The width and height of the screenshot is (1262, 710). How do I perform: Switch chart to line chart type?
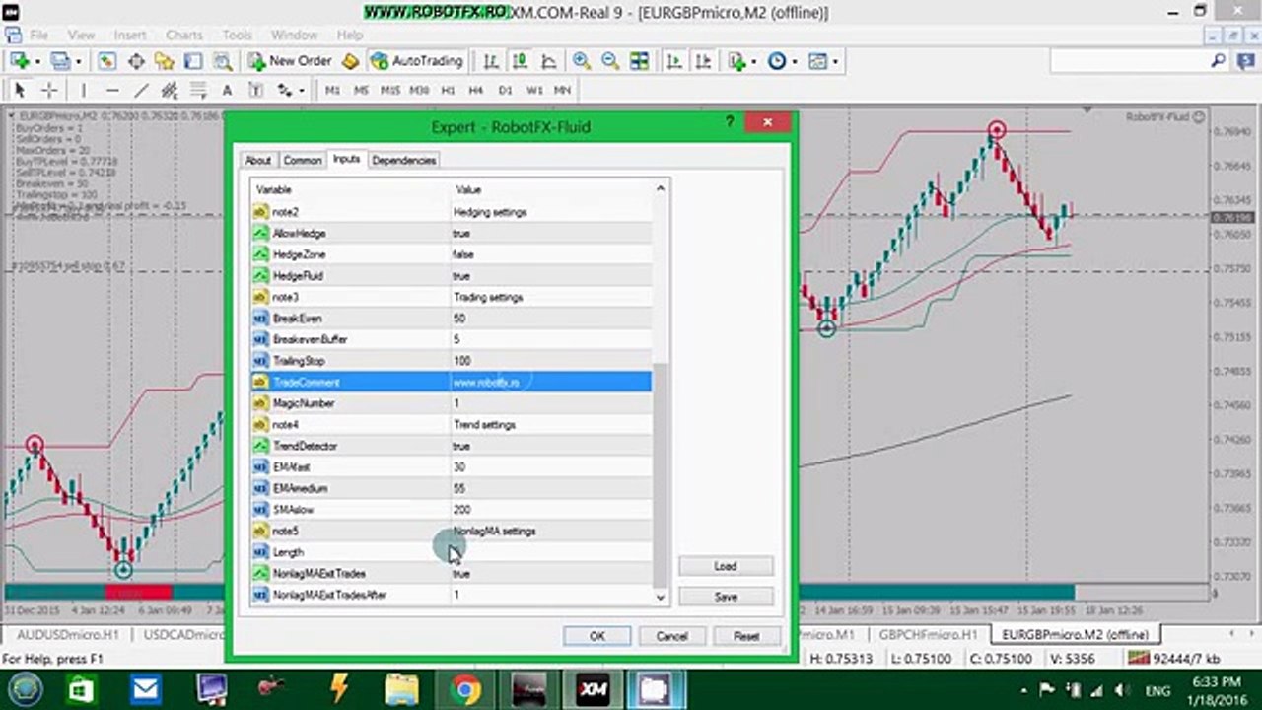point(547,61)
